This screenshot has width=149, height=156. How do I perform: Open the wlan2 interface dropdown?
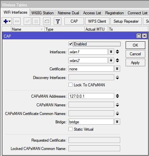tap(111, 60)
